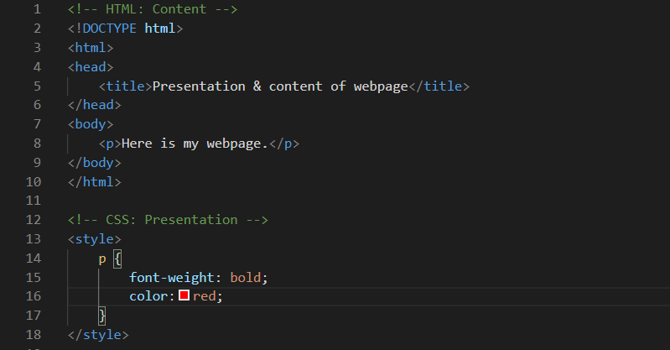The height and width of the screenshot is (350, 670).
Task: Place cursor in "Here is my webpage." text
Action: pyautogui.click(x=195, y=144)
